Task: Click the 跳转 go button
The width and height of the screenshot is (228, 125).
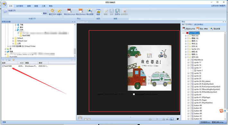Action: [x=45, y=13]
